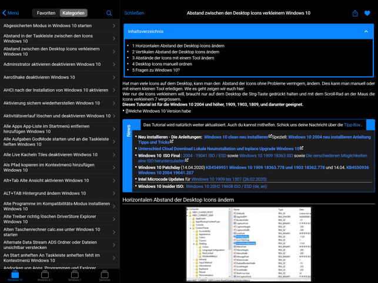Viewport: 378px width, 283px height.
Task: Open chevron for Aktivitätsverlauf löschen row
Action: click(114, 116)
